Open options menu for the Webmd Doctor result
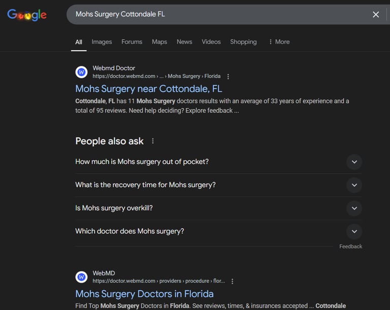Screen dimensions: 390x310 tap(228, 77)
